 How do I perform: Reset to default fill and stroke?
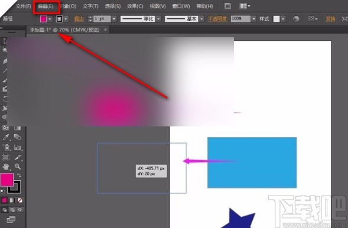coord(2,191)
